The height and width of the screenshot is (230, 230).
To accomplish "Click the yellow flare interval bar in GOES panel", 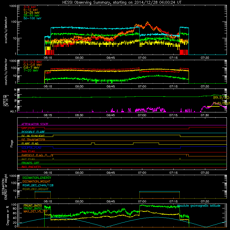I will coord(213,106).
